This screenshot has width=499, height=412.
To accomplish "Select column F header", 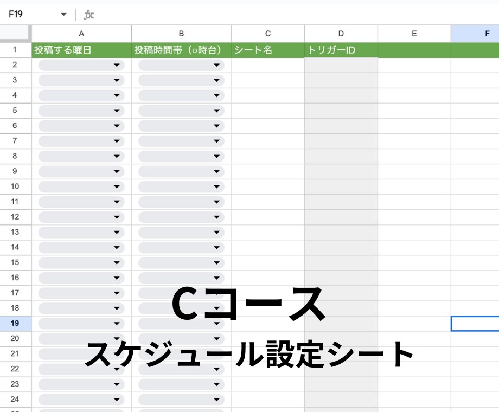I will click(475, 34).
